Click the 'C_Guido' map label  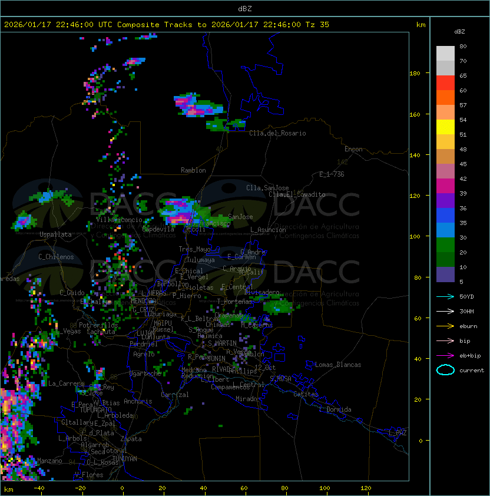pyautogui.click(x=72, y=293)
